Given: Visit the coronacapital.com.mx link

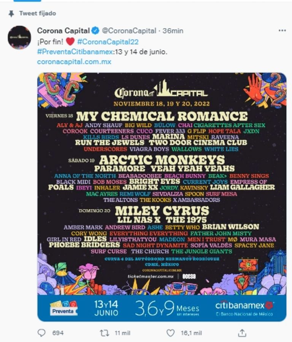Looking at the screenshot, I should click(74, 61).
